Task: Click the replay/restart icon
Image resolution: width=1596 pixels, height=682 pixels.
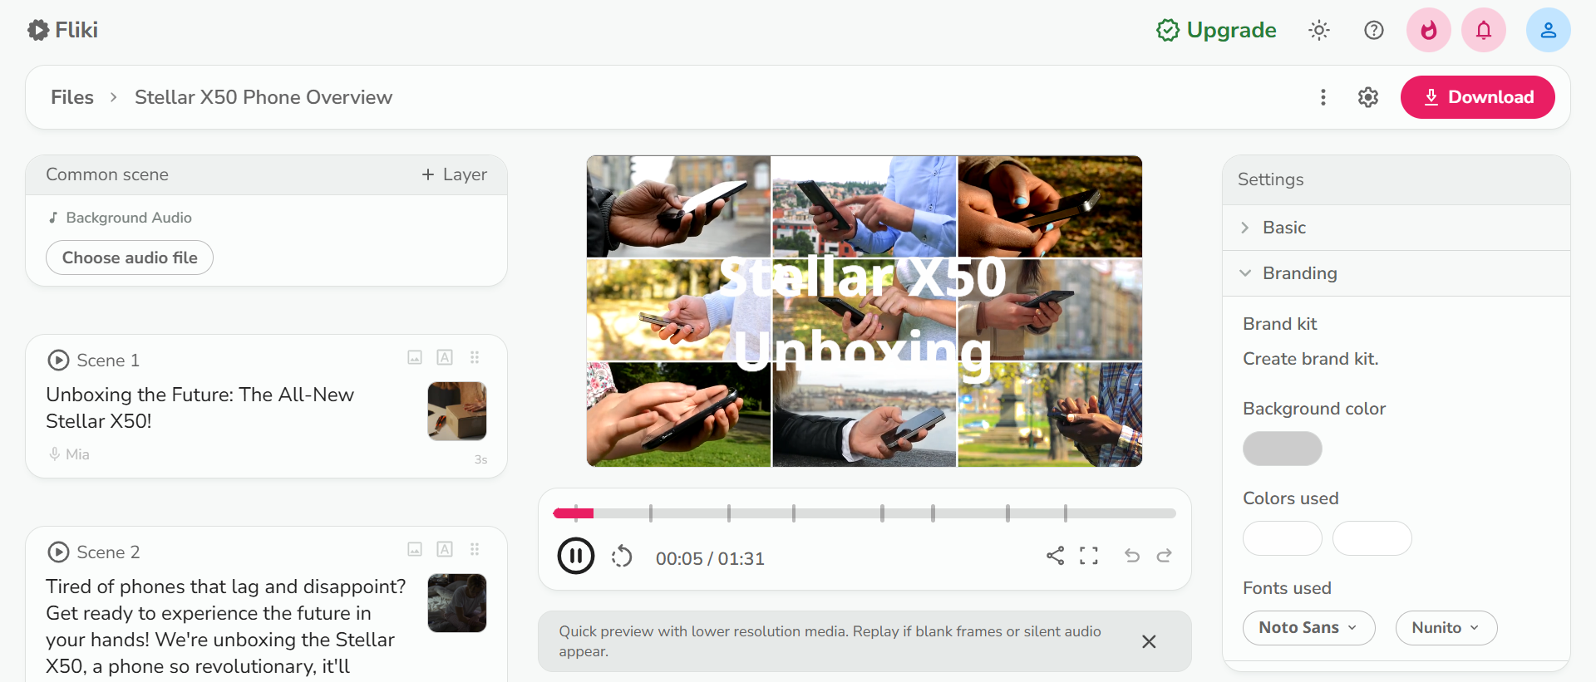Action: pyautogui.click(x=622, y=557)
